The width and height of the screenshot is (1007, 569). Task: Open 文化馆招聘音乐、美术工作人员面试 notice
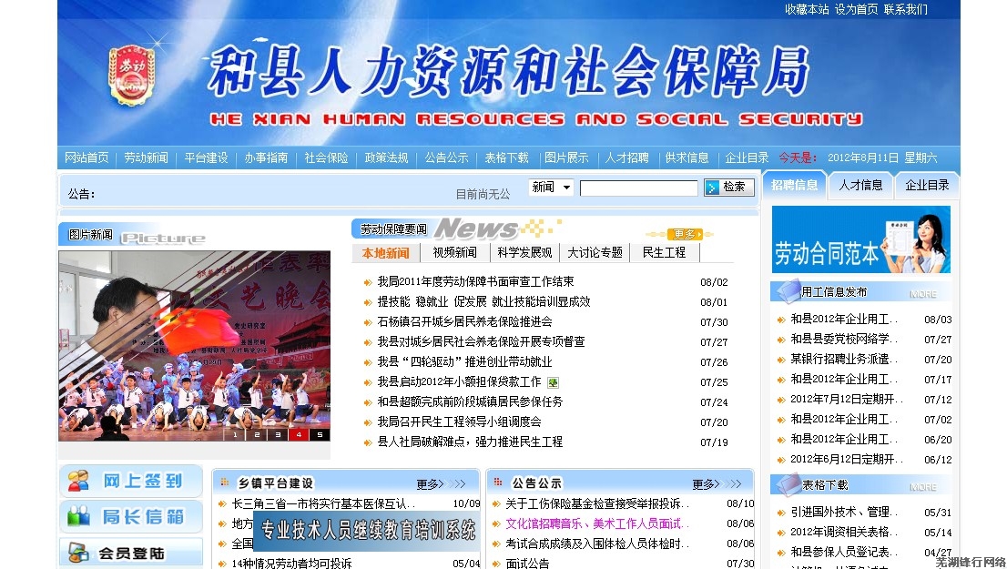[x=596, y=524]
